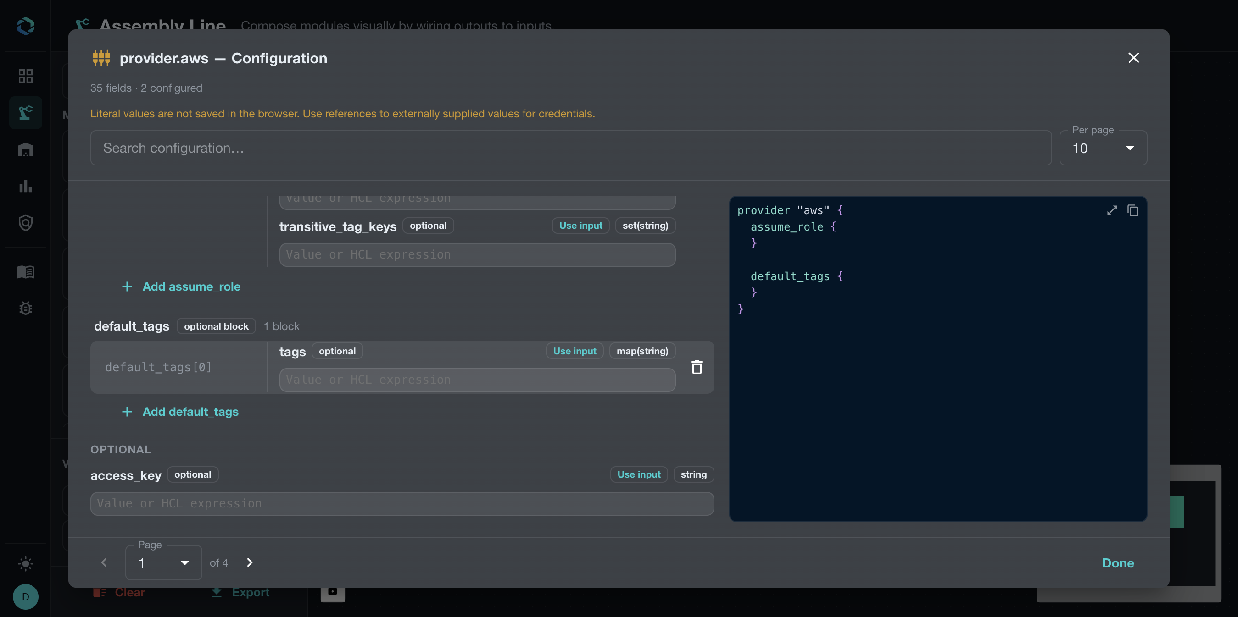The image size is (1238, 617).
Task: Click Done to finish configuration
Action: (1118, 563)
